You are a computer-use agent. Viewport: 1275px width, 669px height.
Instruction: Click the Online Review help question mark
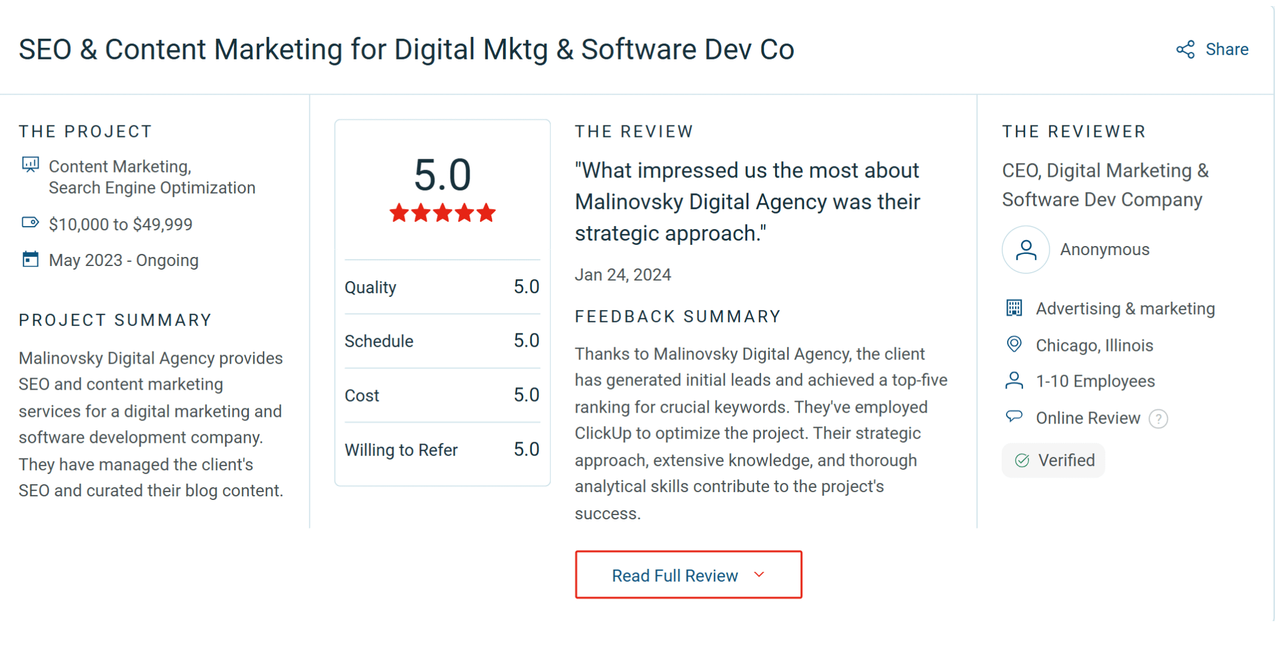[x=1158, y=419]
